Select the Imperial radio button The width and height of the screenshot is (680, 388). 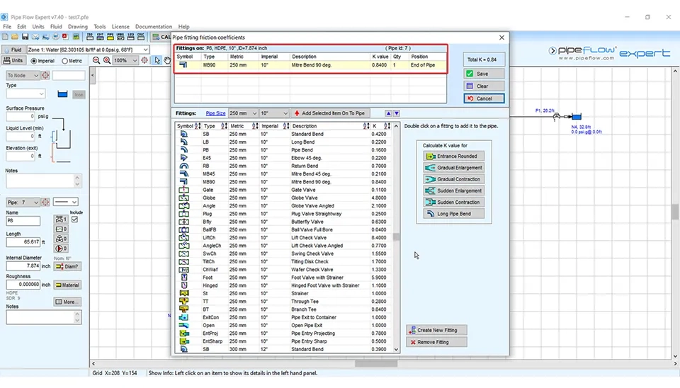[33, 61]
